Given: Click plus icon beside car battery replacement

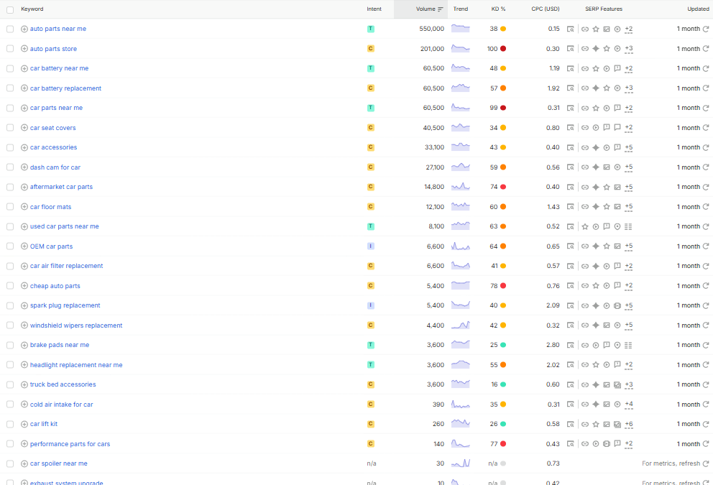Looking at the screenshot, I should pos(24,88).
